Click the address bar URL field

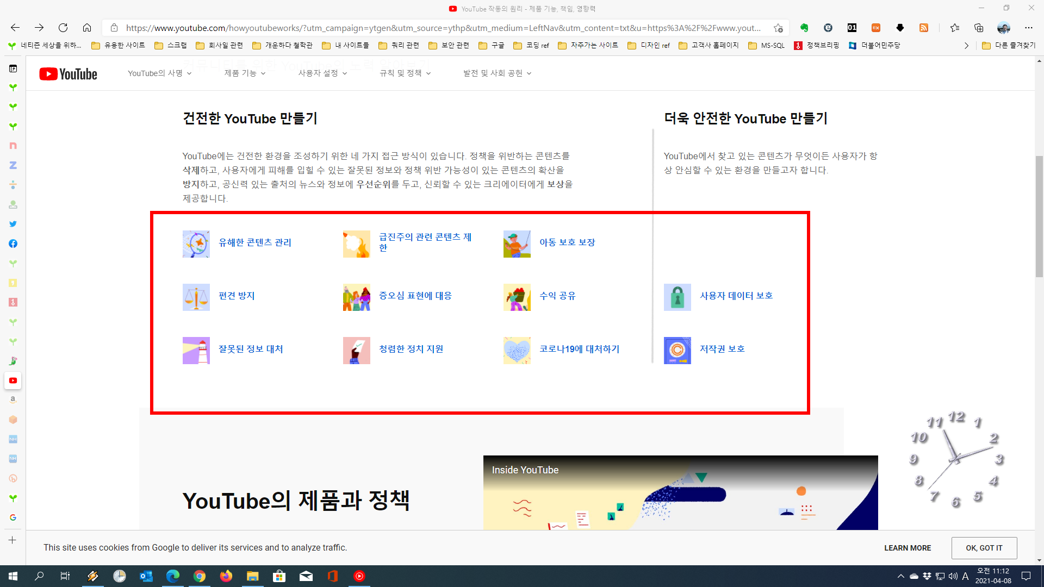443,28
